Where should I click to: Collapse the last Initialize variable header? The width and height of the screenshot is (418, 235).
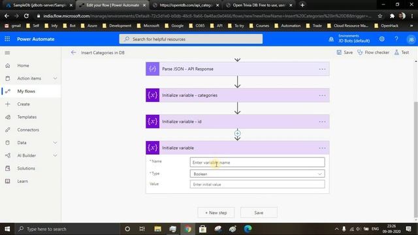click(x=237, y=148)
